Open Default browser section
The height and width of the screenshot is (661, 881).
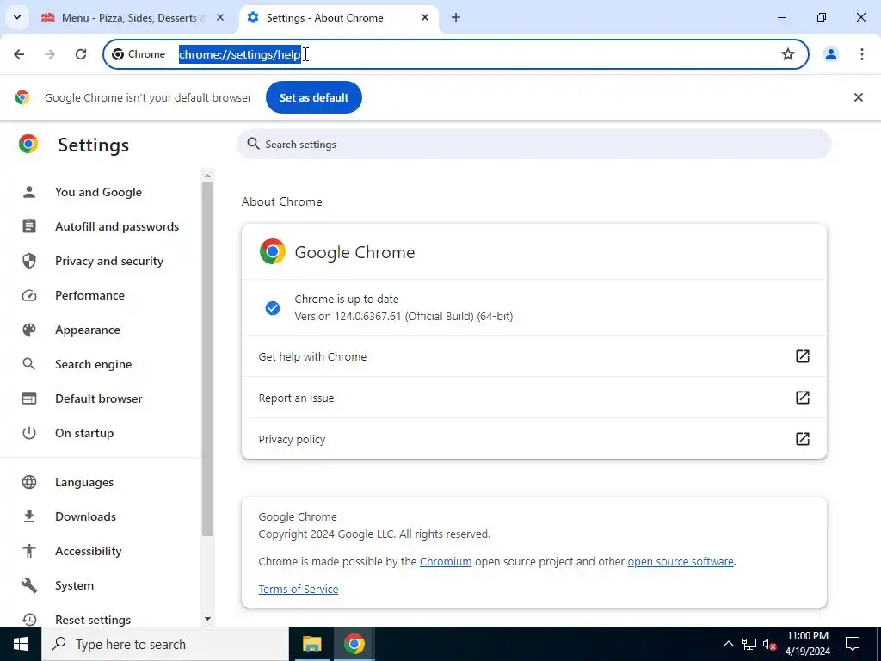[x=99, y=398]
